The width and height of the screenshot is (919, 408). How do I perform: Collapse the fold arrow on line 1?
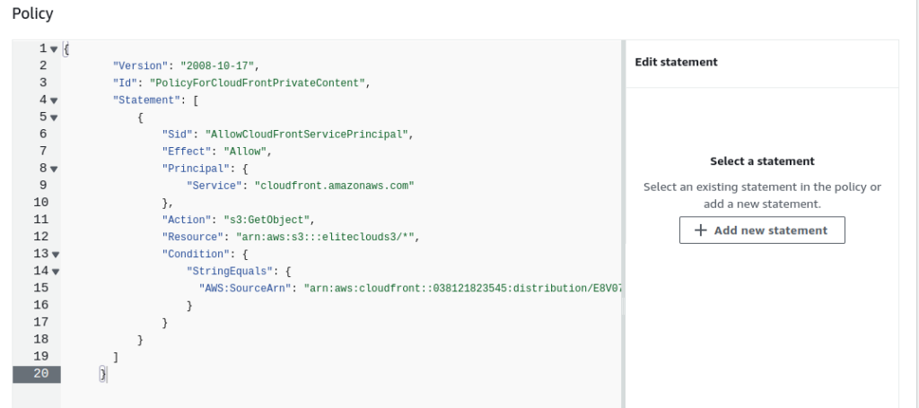[x=54, y=49]
